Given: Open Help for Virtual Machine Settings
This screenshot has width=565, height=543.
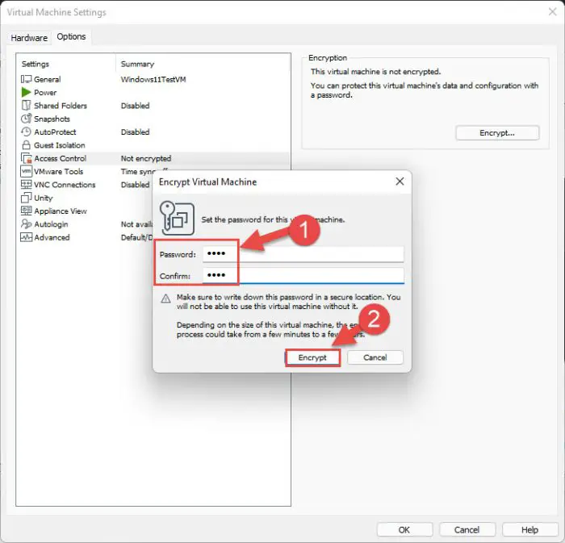Looking at the screenshot, I should [529, 529].
